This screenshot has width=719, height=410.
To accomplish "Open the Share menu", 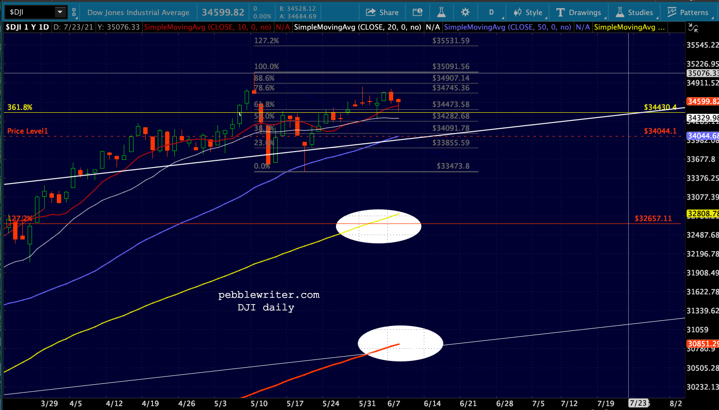I will pos(382,12).
